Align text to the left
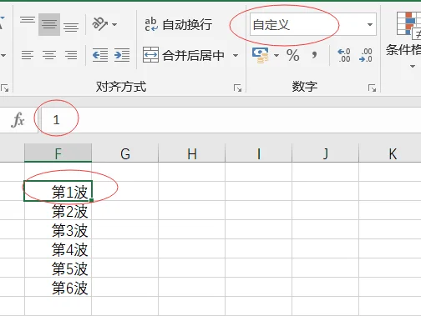The width and height of the screenshot is (421, 316). [28, 55]
